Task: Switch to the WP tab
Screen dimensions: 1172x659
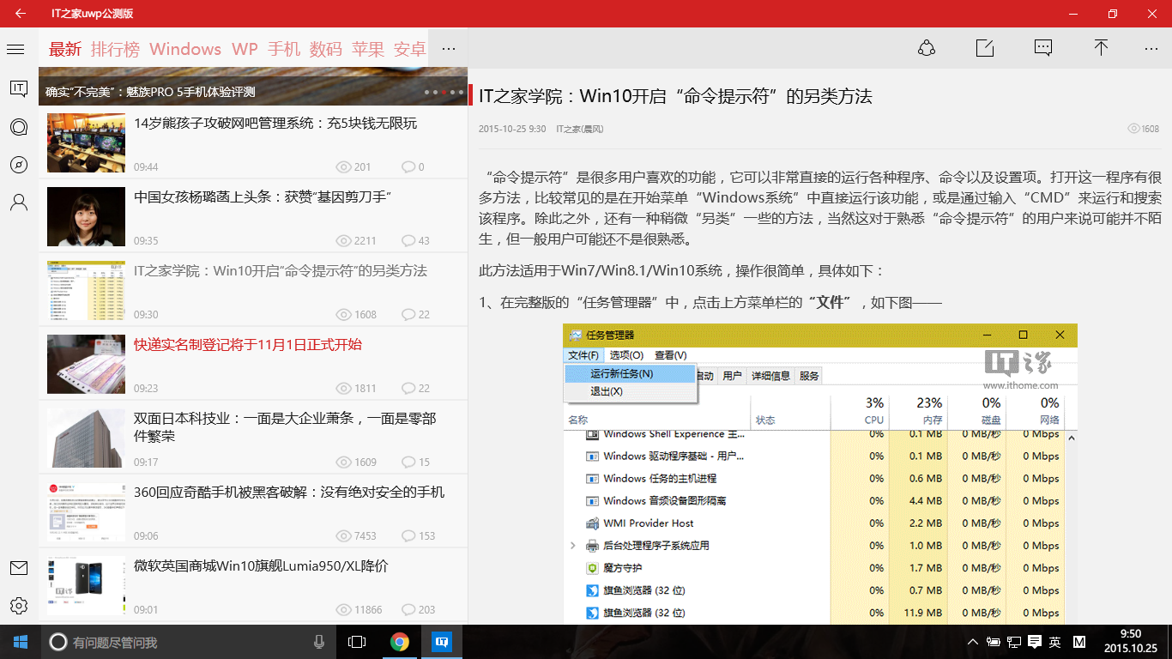Action: (x=245, y=49)
